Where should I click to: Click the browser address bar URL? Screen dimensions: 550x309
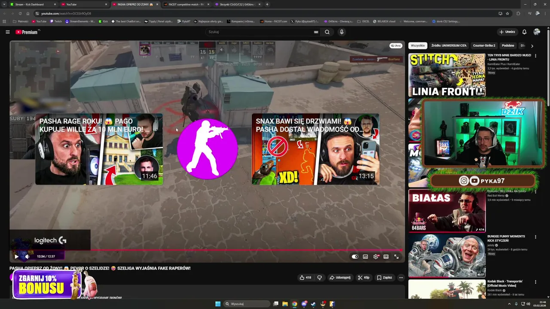point(66,13)
